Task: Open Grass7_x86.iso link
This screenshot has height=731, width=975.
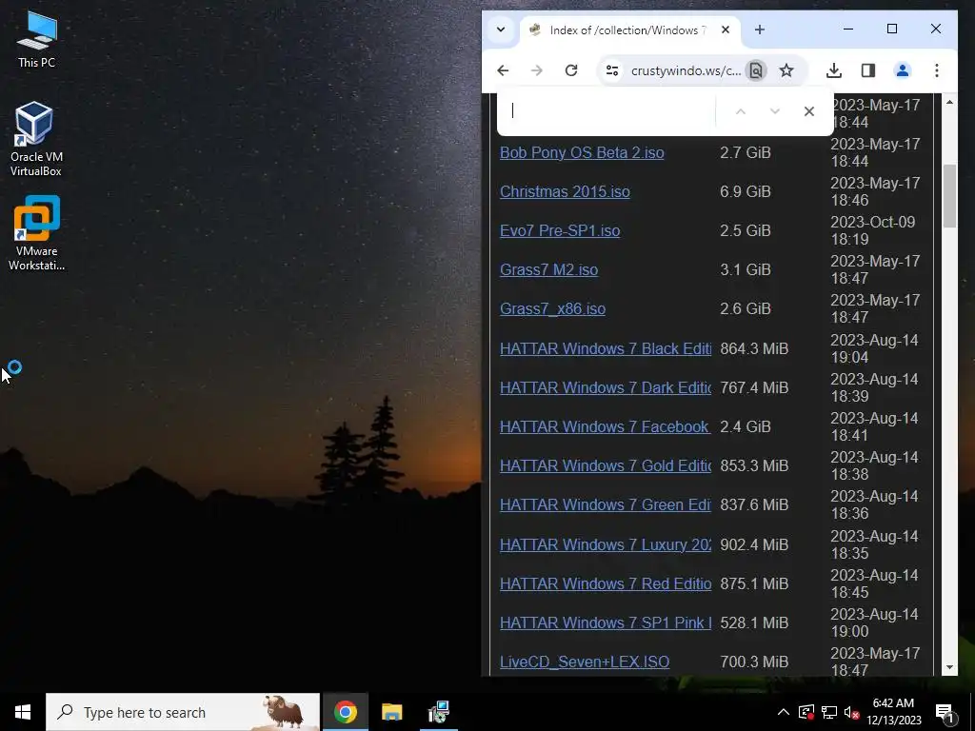Action: click(552, 309)
